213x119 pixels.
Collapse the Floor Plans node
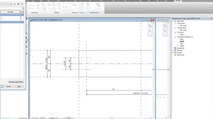point(175,23)
